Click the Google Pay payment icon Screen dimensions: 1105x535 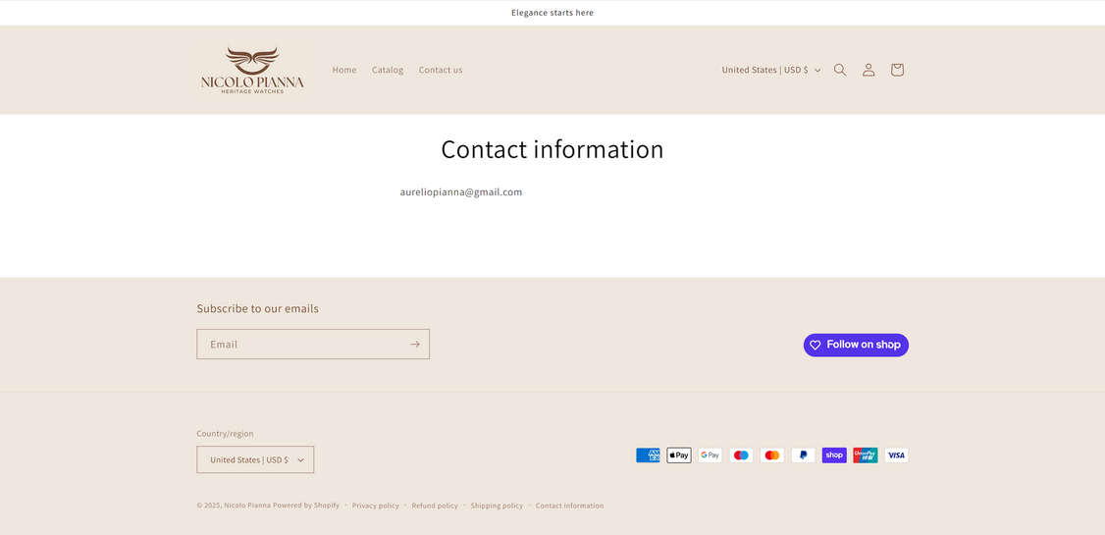click(x=710, y=455)
